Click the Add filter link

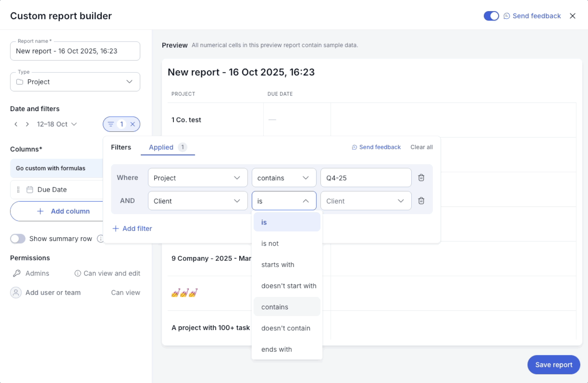pos(132,228)
